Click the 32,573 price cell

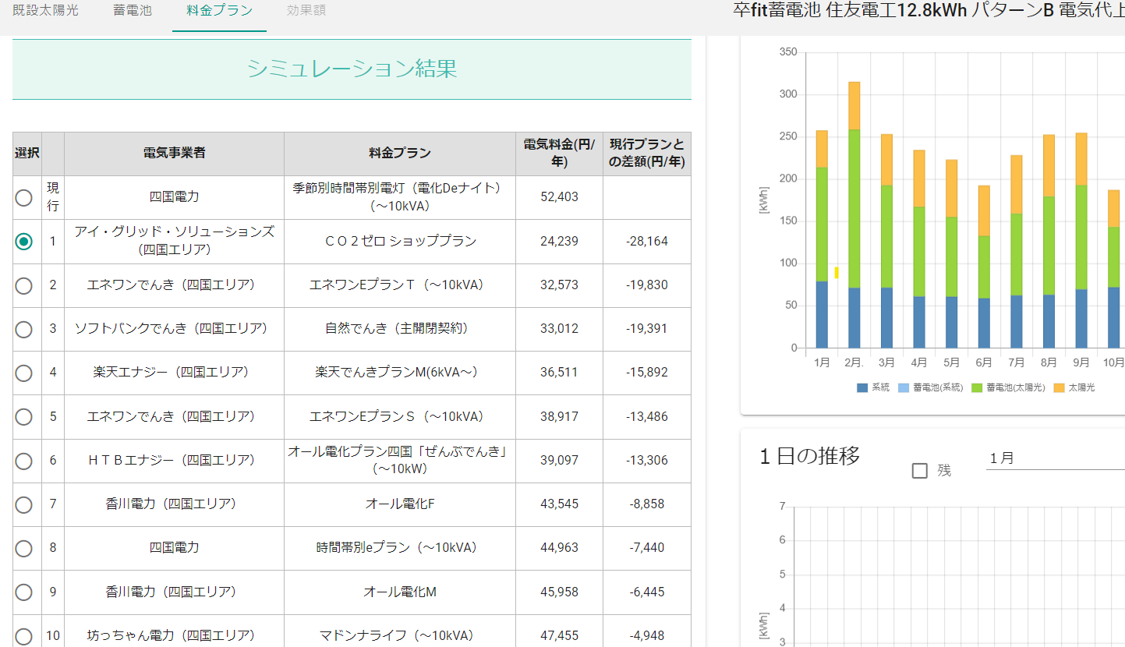click(560, 285)
